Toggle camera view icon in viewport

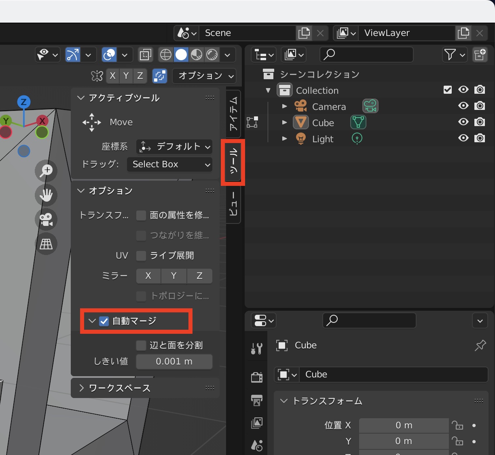[x=46, y=219]
